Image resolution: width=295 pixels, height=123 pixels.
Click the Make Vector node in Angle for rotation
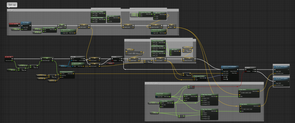coord(112,16)
